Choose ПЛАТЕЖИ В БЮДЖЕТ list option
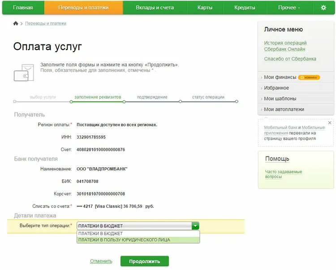Viewport: 336px width, 270px height. click(138, 234)
